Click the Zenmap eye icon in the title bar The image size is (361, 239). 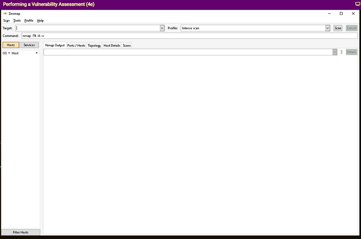tap(6, 13)
